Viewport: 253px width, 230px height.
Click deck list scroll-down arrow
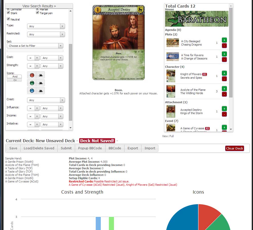231,129
